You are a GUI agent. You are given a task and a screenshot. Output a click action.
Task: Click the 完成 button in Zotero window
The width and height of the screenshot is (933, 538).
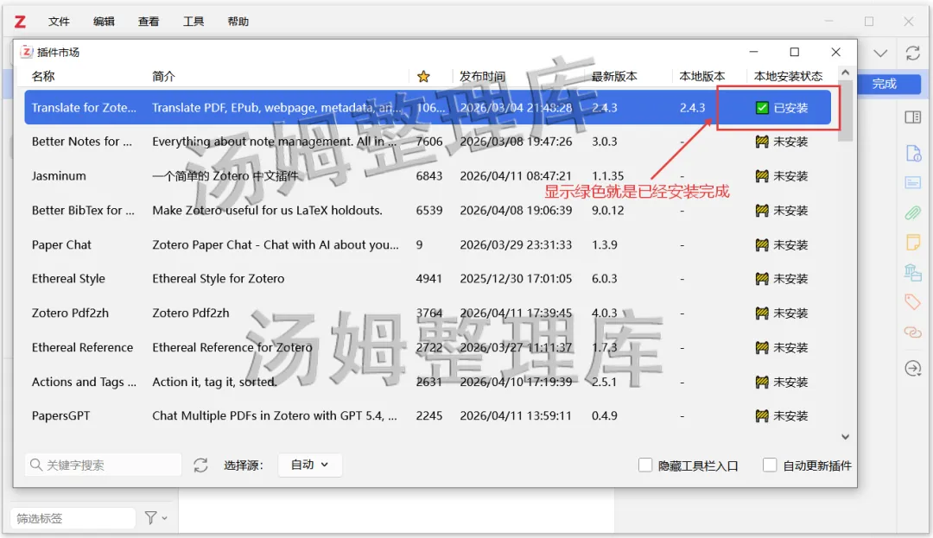[x=885, y=84]
